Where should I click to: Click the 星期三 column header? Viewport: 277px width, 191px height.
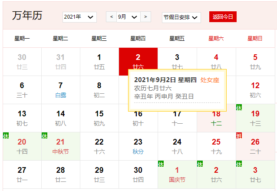click(x=99, y=38)
